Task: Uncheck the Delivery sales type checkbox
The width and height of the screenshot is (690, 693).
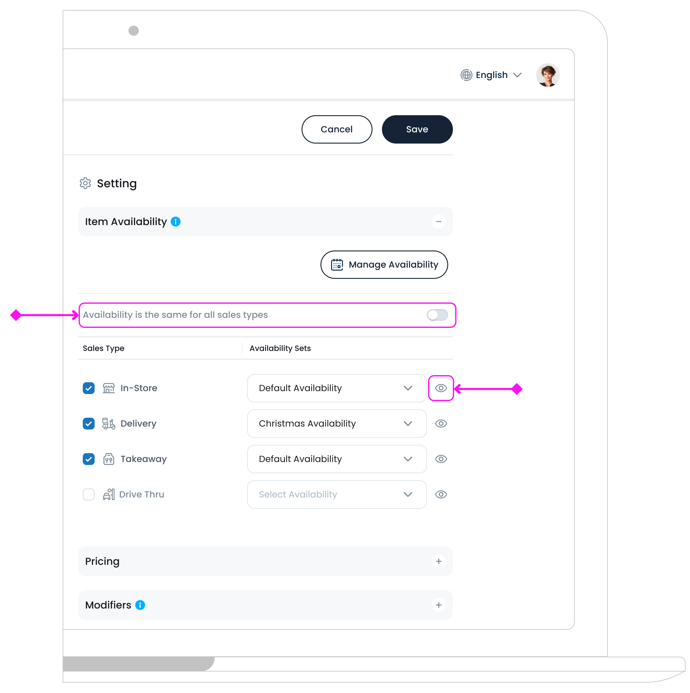Action: [89, 424]
